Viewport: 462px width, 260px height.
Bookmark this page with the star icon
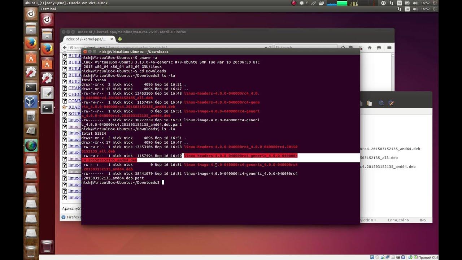tap(343, 48)
